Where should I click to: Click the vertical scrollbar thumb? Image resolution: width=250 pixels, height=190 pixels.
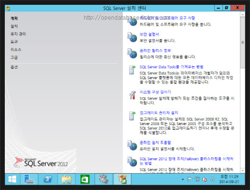tap(242, 43)
